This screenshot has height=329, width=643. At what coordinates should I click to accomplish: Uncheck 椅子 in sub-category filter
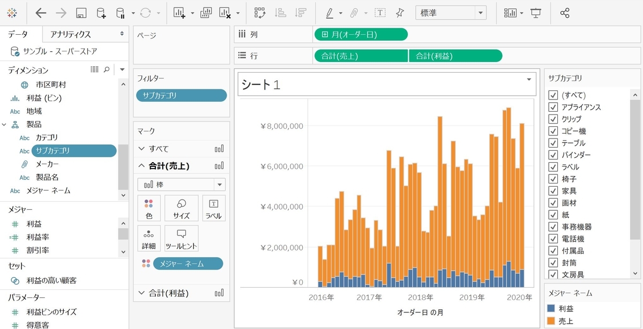tap(553, 179)
